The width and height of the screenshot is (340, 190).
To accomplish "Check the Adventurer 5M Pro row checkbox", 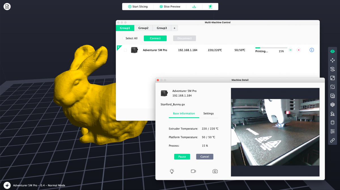I will point(126,50).
